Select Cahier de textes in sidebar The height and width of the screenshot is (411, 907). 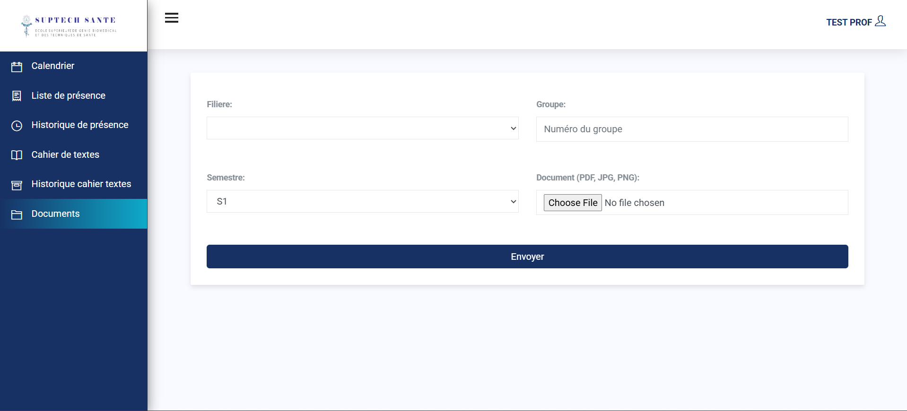(x=65, y=154)
